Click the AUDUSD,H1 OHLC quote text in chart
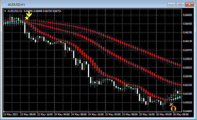 (x=35, y=11)
